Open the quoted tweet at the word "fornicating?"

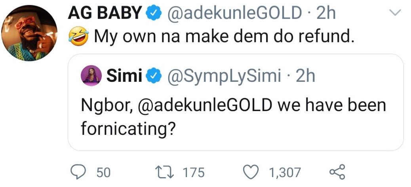tap(128, 129)
